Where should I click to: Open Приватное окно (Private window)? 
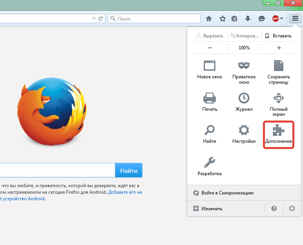[244, 72]
